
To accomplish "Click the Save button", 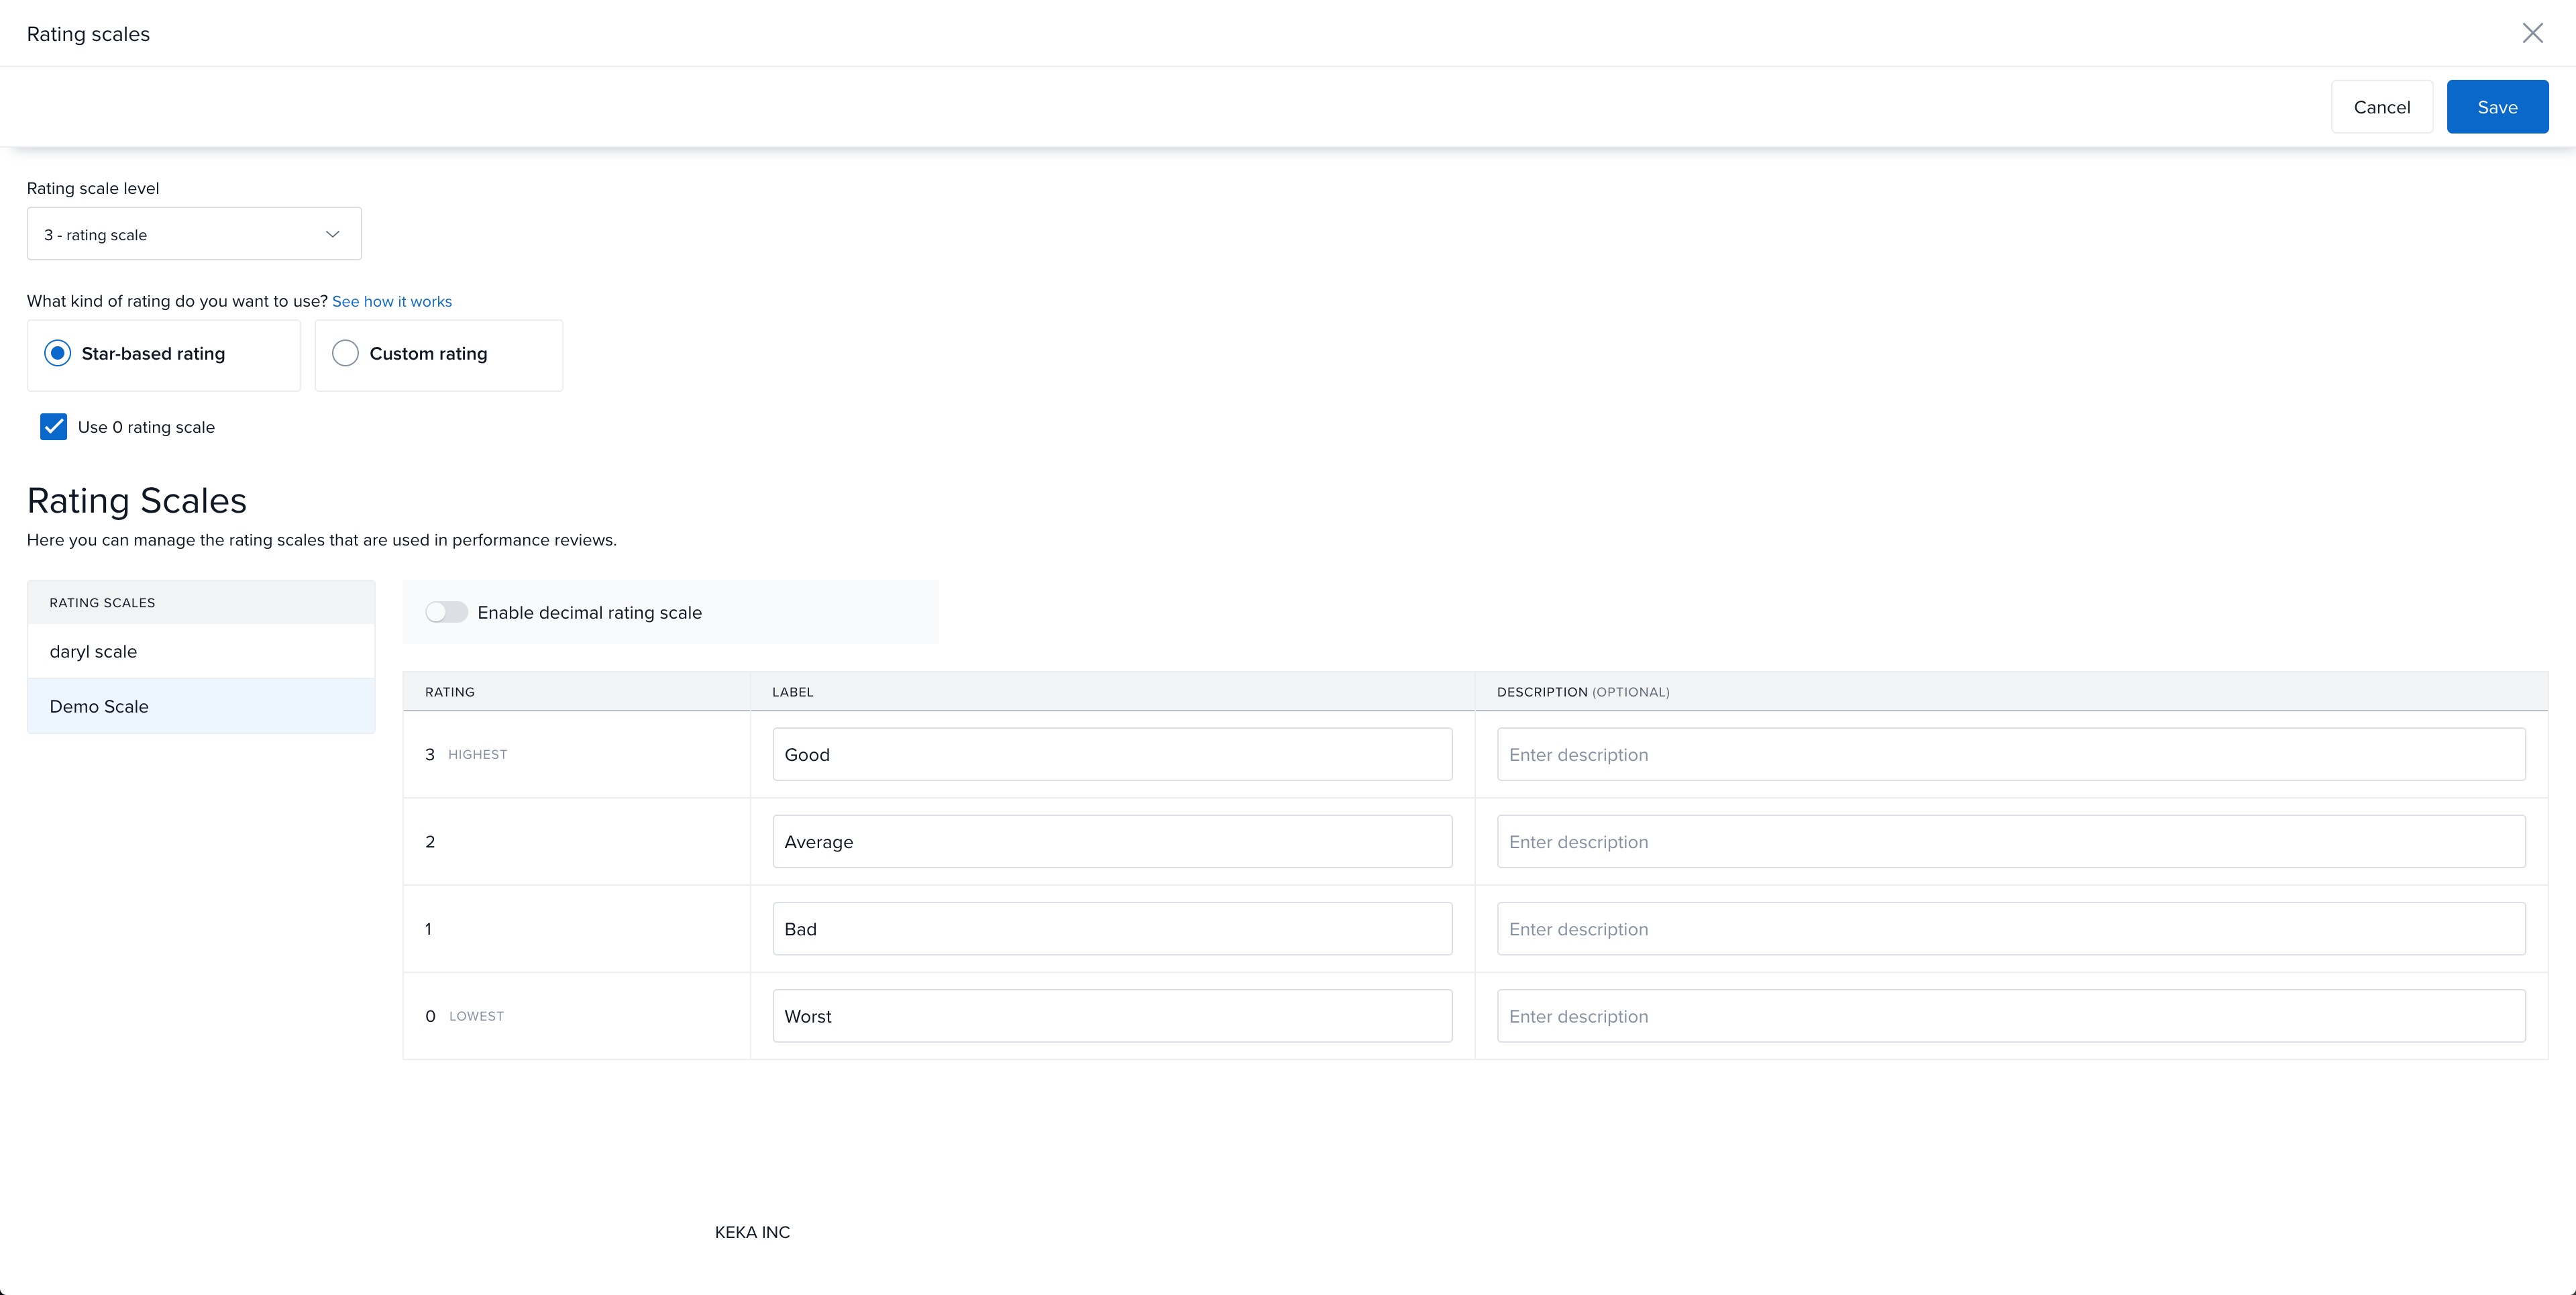I will (2497, 107).
